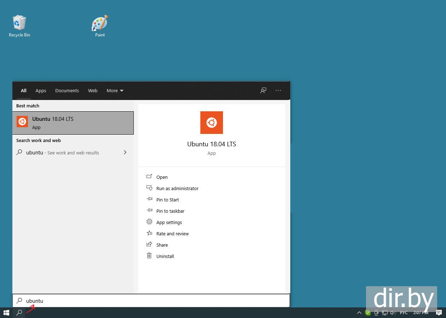The height and width of the screenshot is (318, 446).
Task: Switch to the Apps tab
Action: point(41,90)
